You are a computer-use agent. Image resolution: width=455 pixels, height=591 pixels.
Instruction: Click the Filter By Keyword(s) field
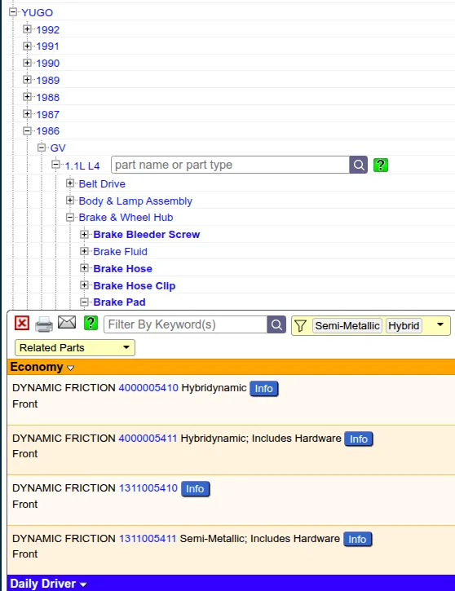[185, 324]
